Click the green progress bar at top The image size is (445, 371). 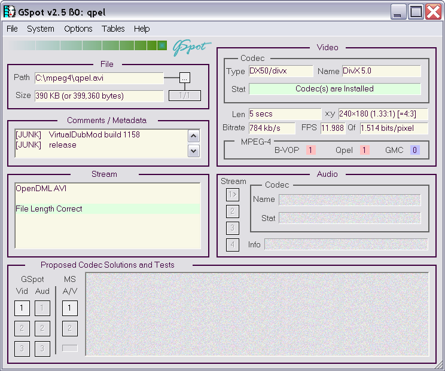click(88, 45)
